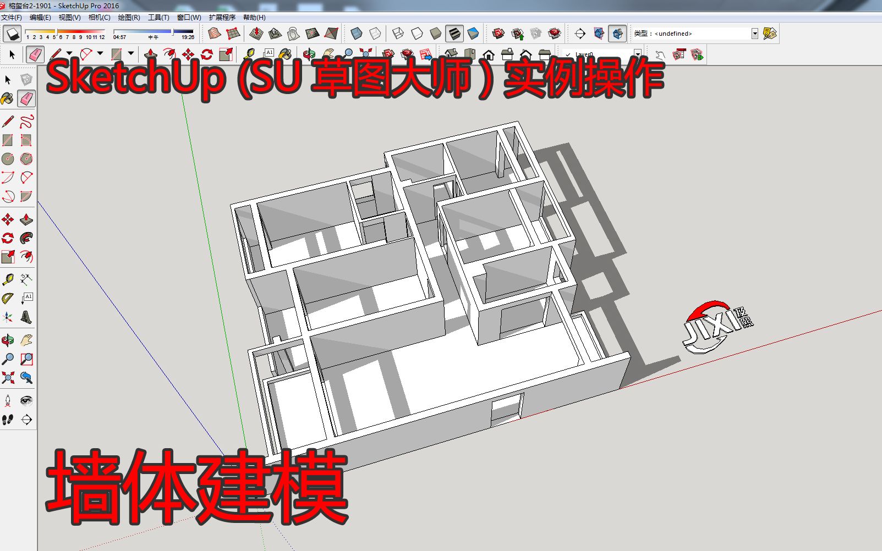Select the Pie tool in left toolbar
882x551 pixels.
tap(26, 196)
